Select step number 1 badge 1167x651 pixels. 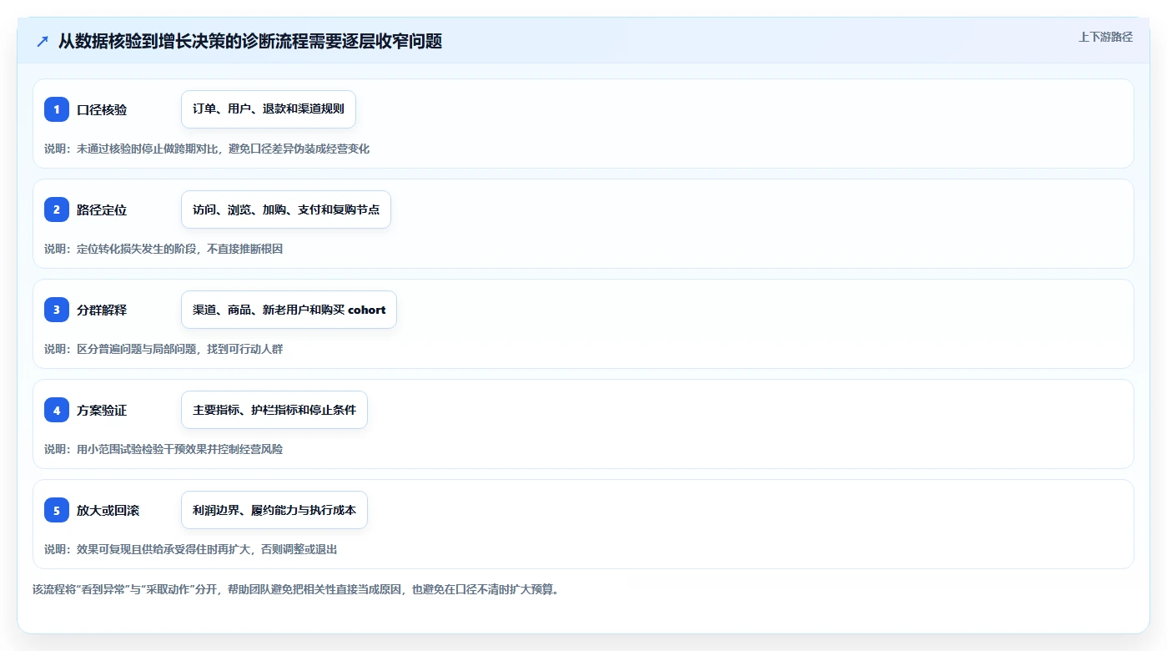57,109
